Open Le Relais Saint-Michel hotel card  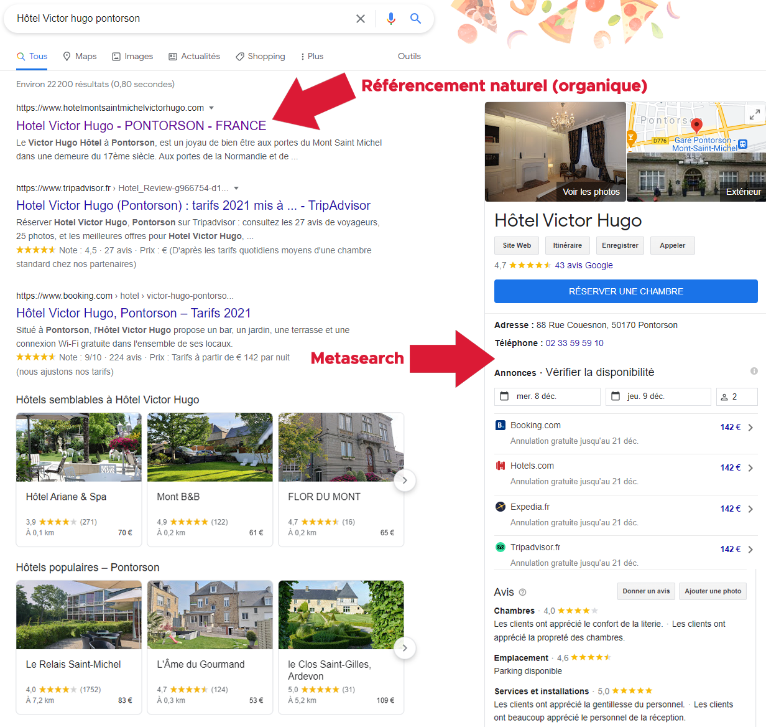click(x=79, y=647)
